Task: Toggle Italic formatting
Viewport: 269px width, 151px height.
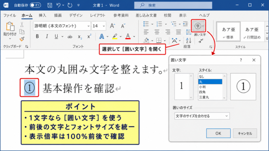Action: click(x=47, y=36)
